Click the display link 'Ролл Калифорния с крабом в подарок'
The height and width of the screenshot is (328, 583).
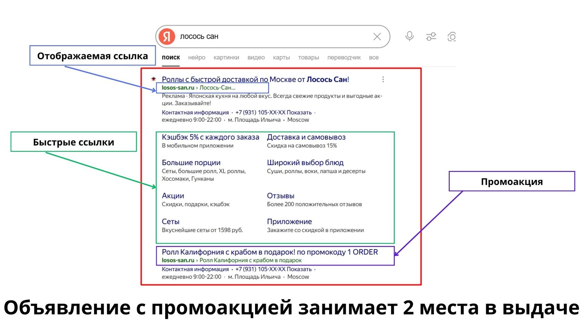251,260
